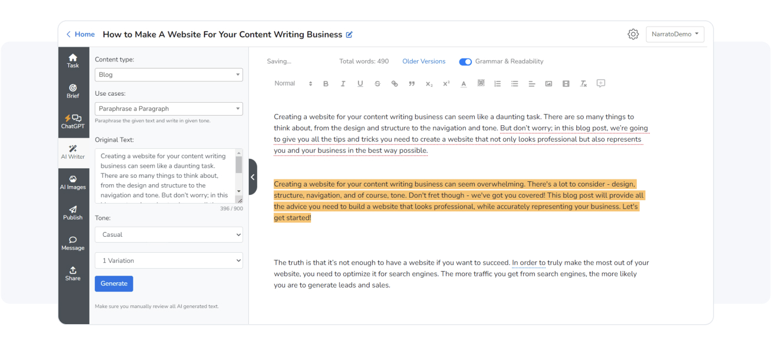
Task: Toggle Grammar & Readability switch
Action: pos(465,61)
